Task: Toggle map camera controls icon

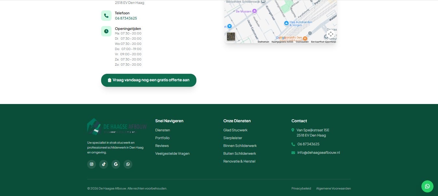Action: 331,34
